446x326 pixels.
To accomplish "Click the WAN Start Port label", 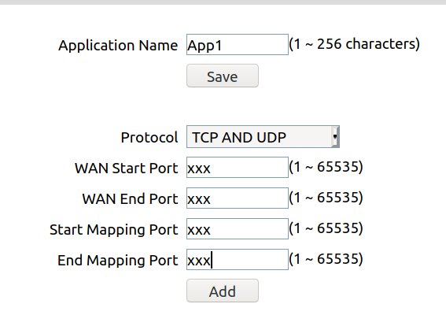I will [x=127, y=168].
